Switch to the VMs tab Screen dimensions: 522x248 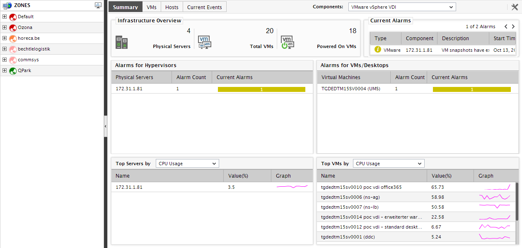tap(152, 7)
